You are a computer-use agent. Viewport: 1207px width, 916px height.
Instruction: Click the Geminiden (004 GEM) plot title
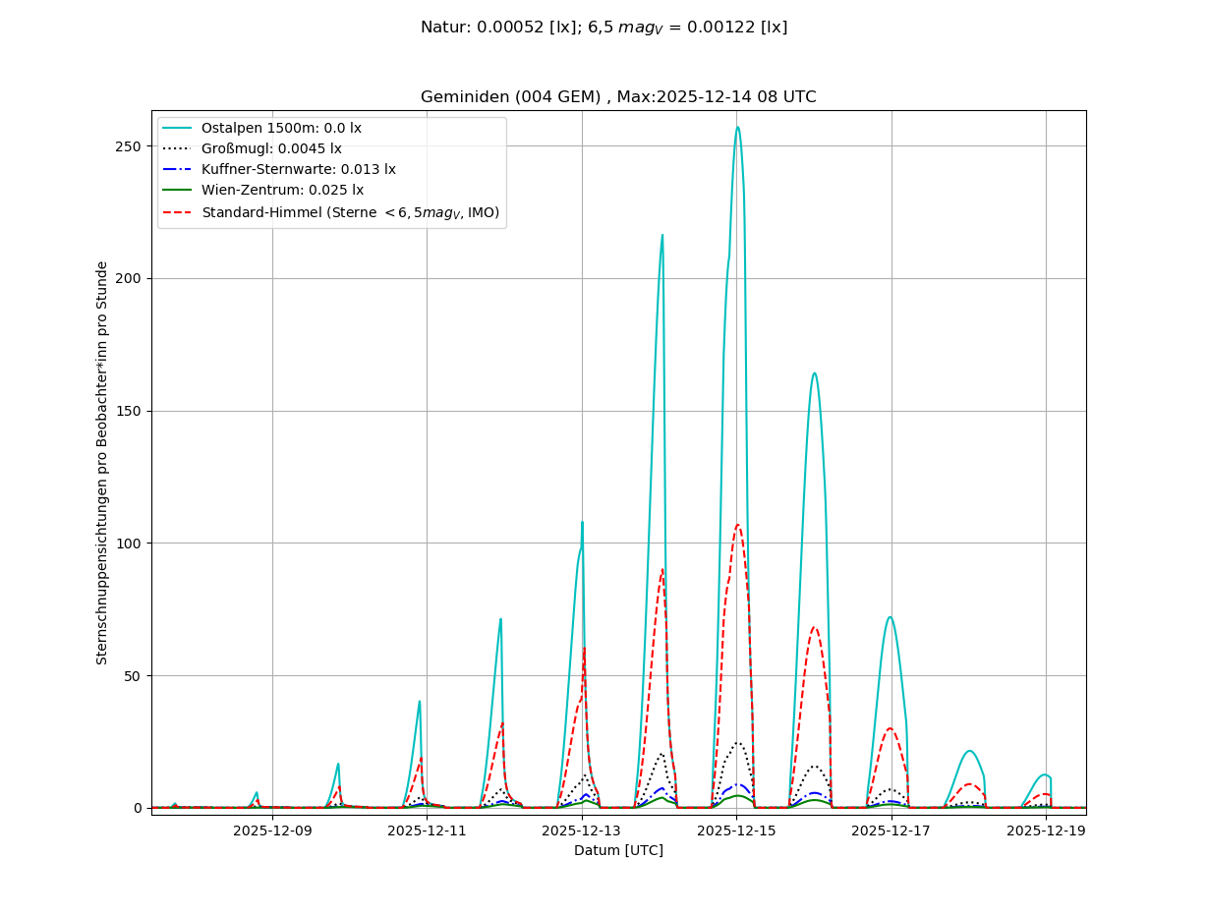[618, 97]
